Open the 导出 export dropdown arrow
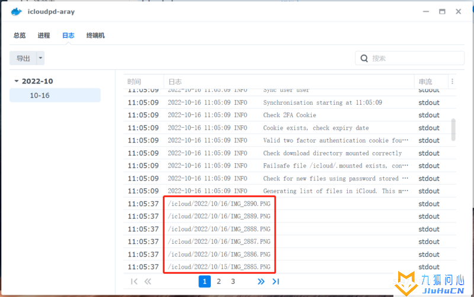Image resolution: width=474 pixels, height=297 pixels. (x=40, y=58)
